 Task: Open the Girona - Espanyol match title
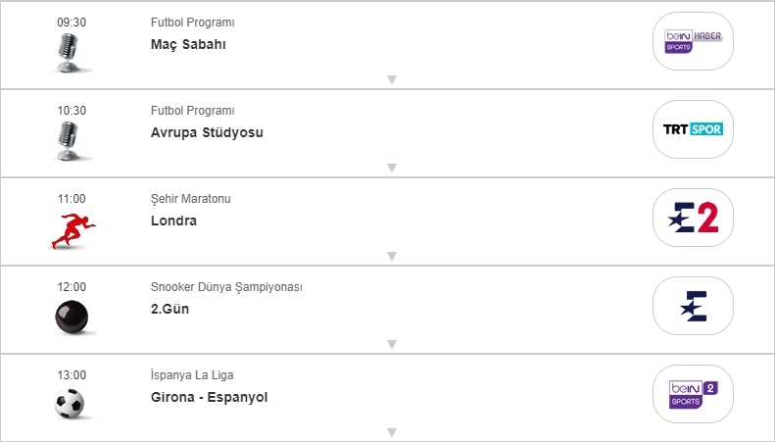tap(209, 397)
